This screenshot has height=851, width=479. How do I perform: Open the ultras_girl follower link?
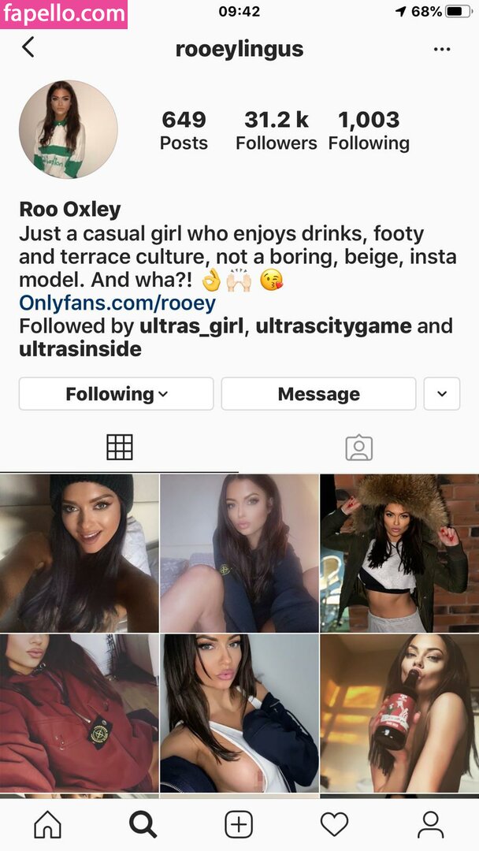(191, 326)
